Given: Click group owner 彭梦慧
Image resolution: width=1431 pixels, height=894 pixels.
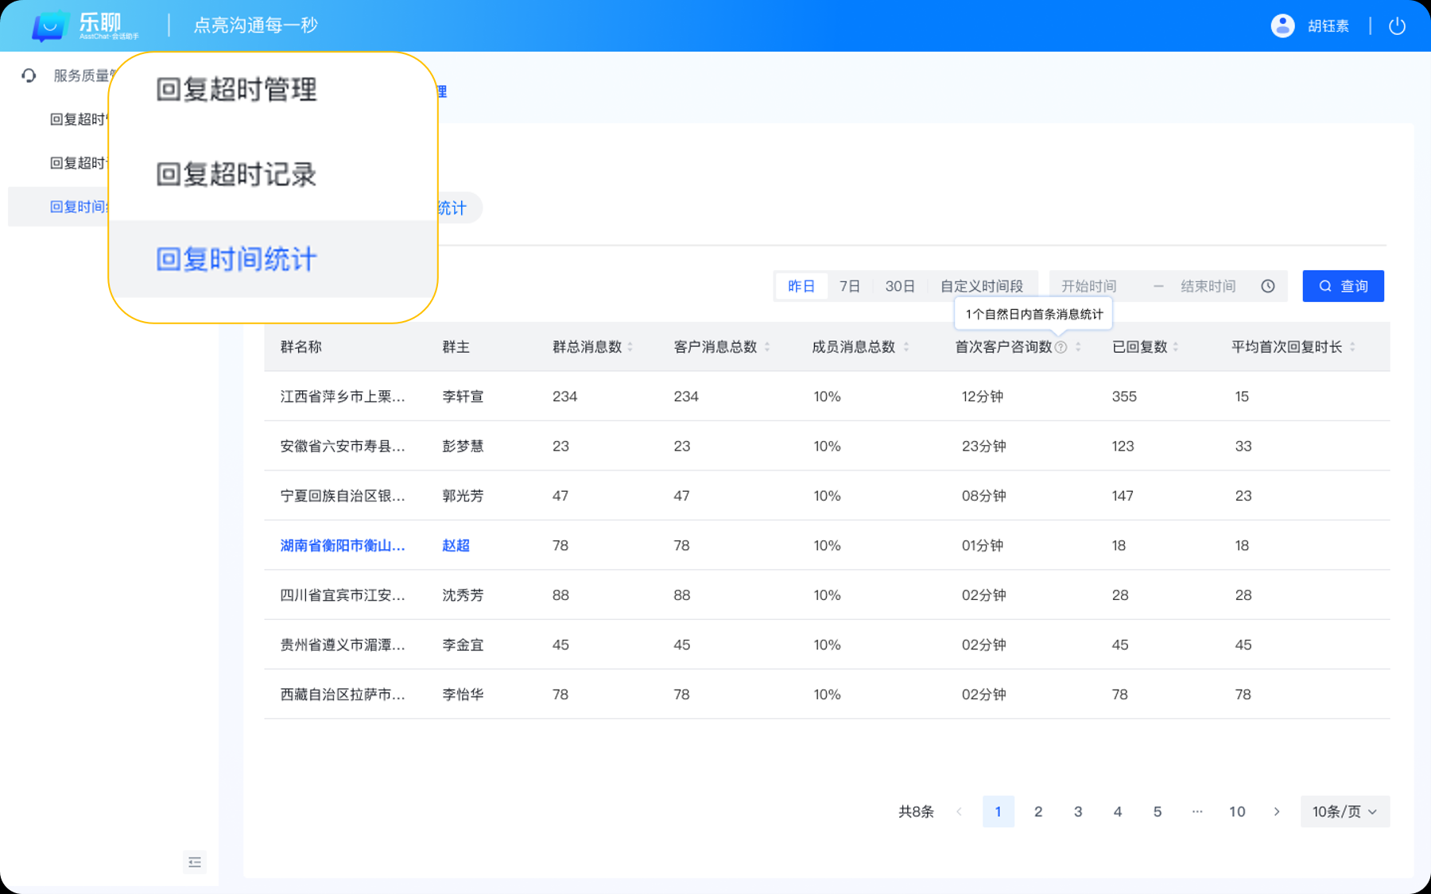Looking at the screenshot, I should point(463,446).
